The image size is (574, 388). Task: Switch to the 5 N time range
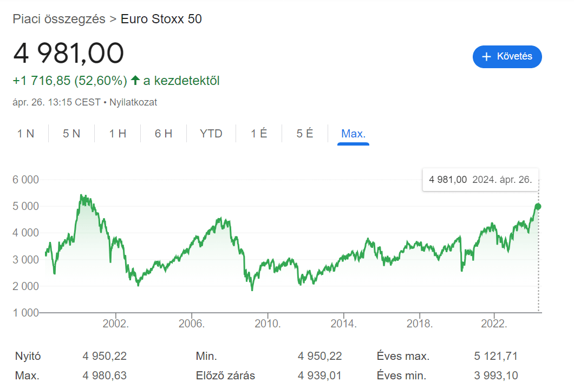[x=71, y=133]
